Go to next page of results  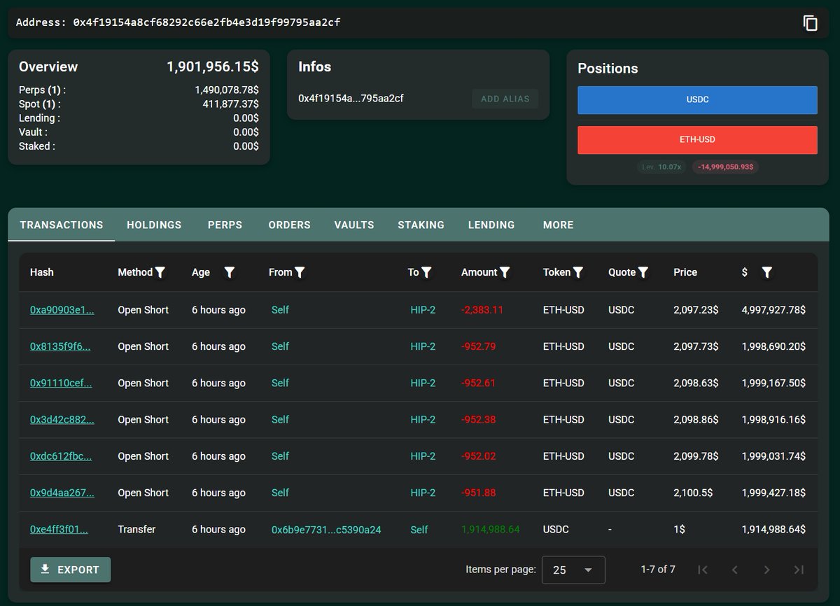point(766,570)
